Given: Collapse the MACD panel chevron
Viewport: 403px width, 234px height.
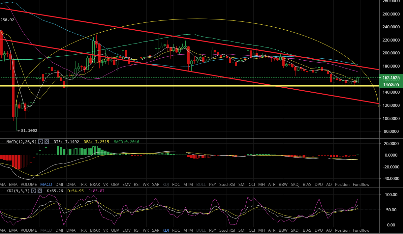Looking at the screenshot, I should click(3, 142).
